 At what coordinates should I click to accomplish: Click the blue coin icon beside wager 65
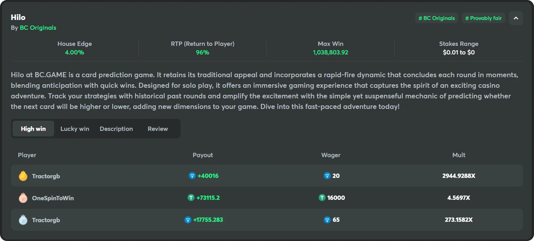coord(327,220)
